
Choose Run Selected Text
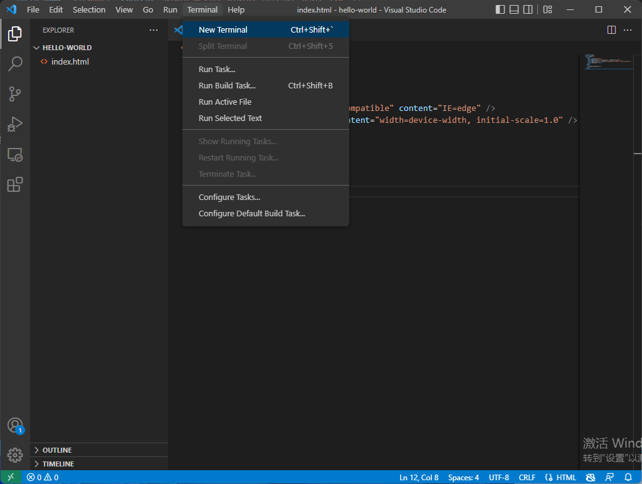(266, 118)
